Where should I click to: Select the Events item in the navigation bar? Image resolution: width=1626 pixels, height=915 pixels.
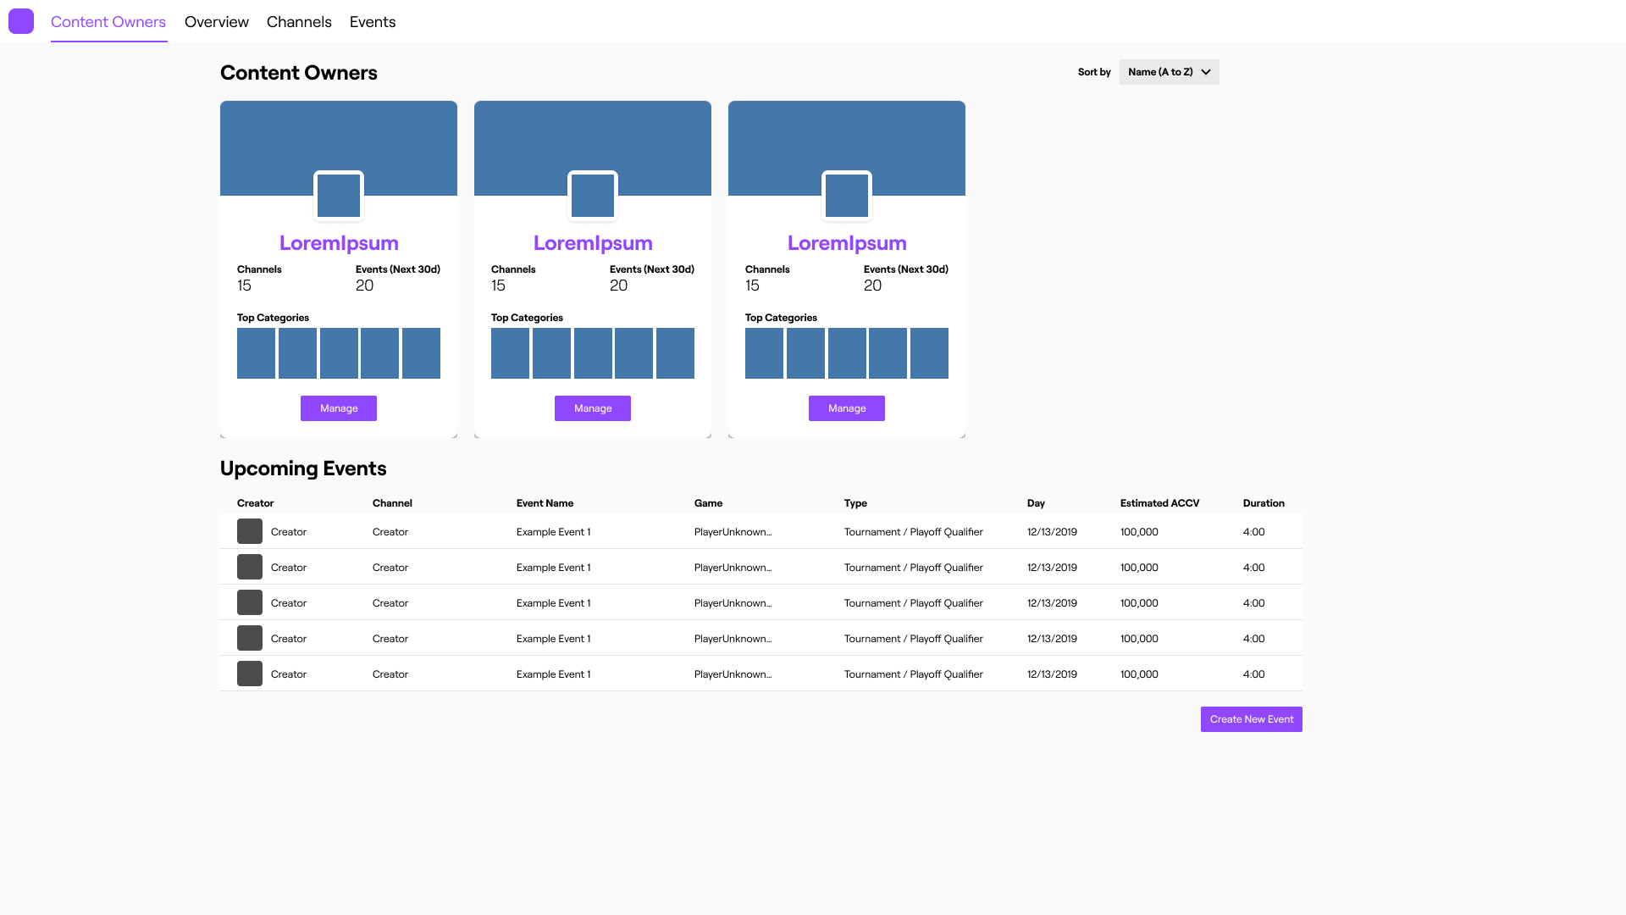click(x=372, y=22)
